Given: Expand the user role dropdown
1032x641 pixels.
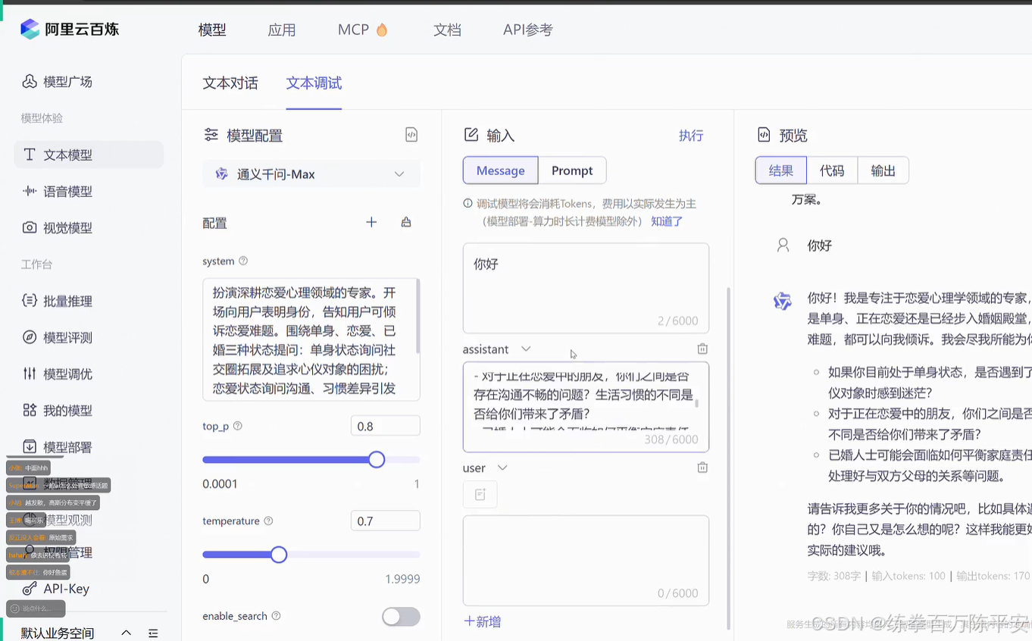Looking at the screenshot, I should [x=502, y=468].
